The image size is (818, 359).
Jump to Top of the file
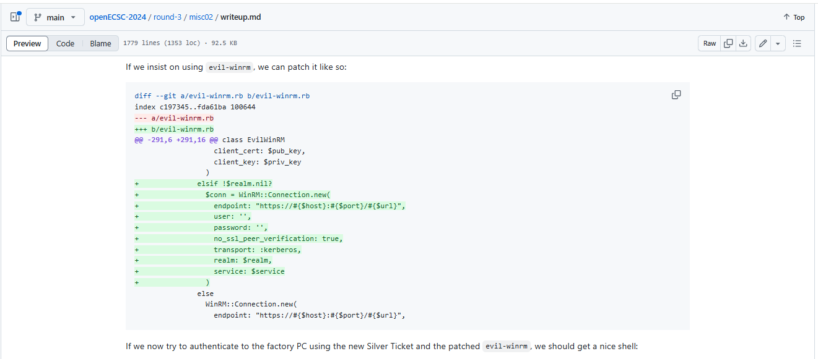(x=794, y=17)
